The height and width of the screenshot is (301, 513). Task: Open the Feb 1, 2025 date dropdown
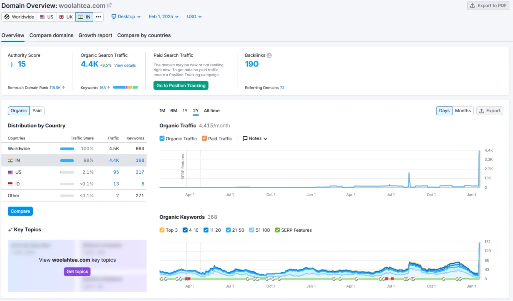click(164, 17)
